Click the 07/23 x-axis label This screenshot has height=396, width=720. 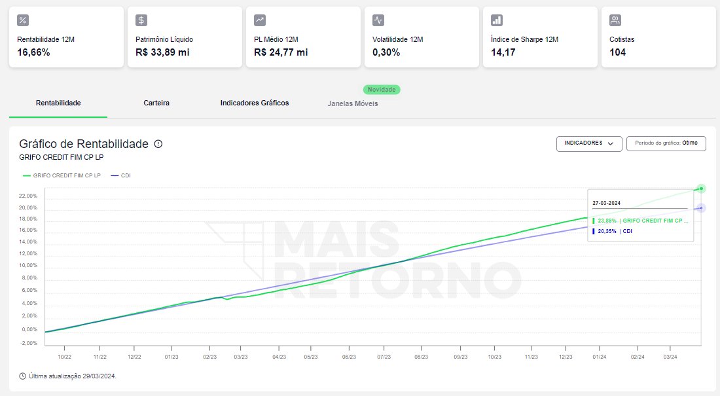(x=384, y=357)
